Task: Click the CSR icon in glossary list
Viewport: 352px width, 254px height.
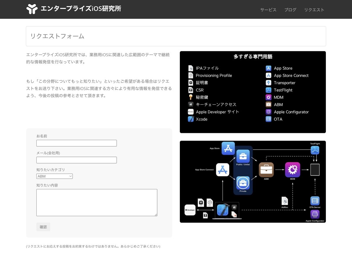Action: 191,90
